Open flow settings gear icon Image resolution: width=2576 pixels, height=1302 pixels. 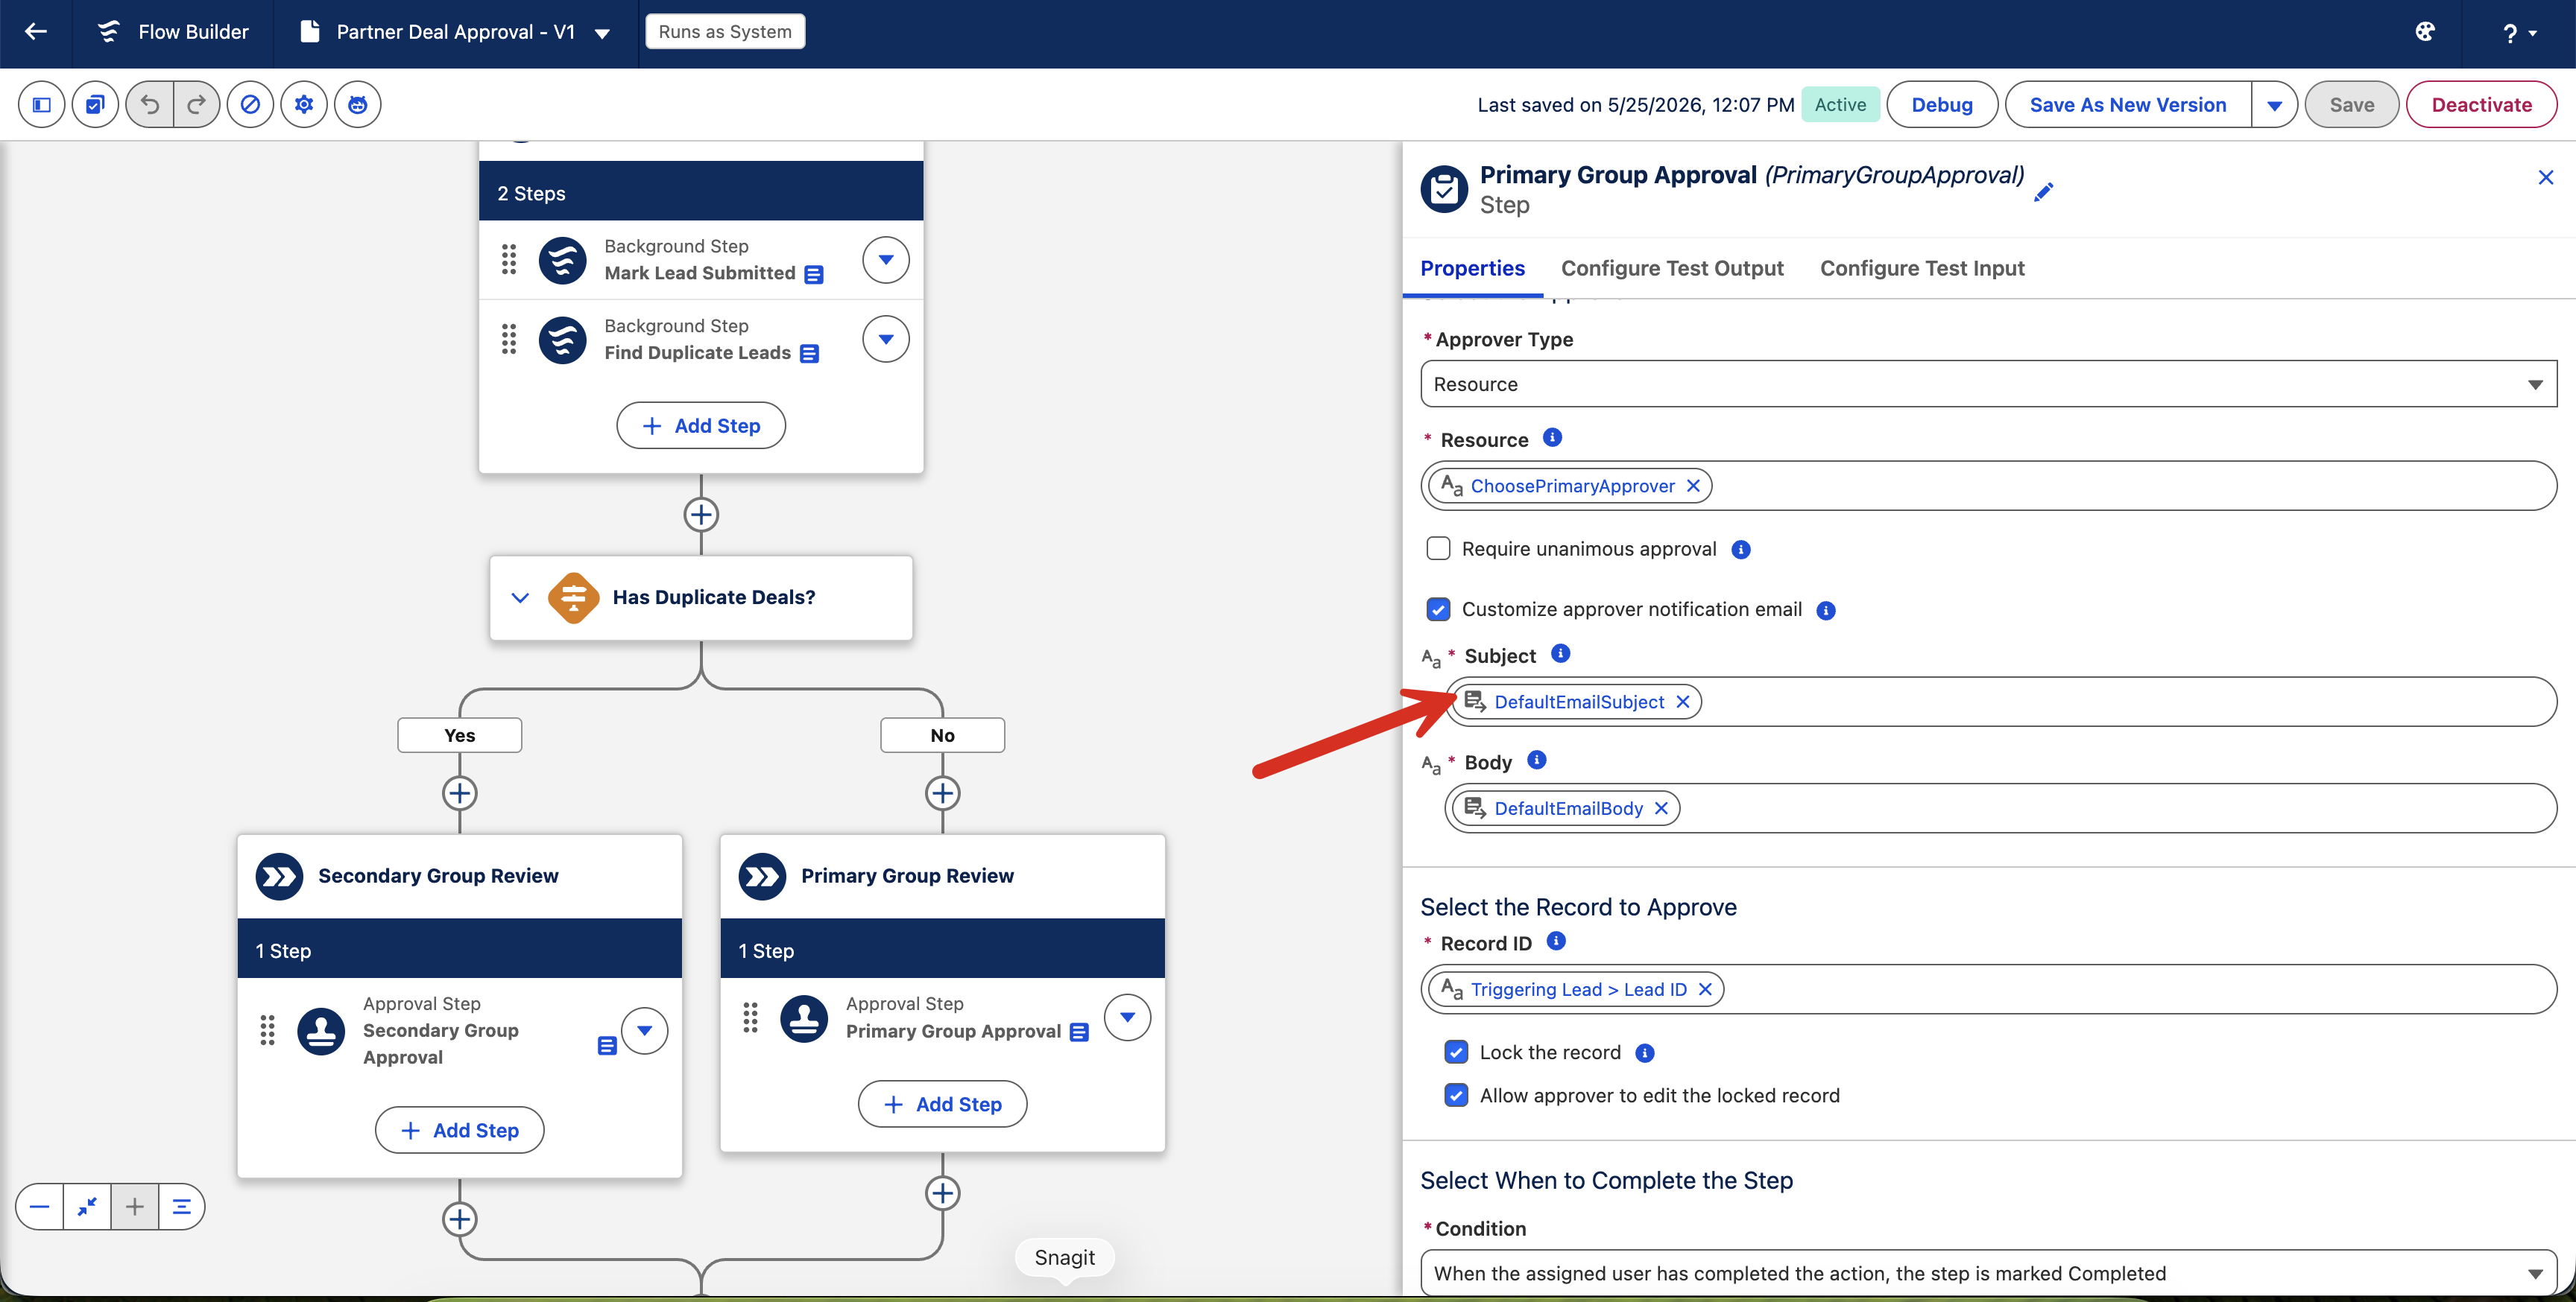[304, 104]
